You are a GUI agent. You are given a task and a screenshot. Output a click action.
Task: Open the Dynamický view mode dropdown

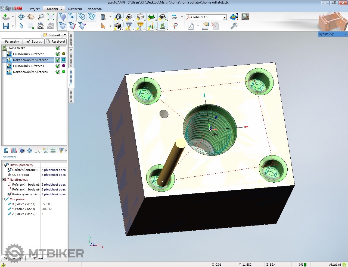346,34
